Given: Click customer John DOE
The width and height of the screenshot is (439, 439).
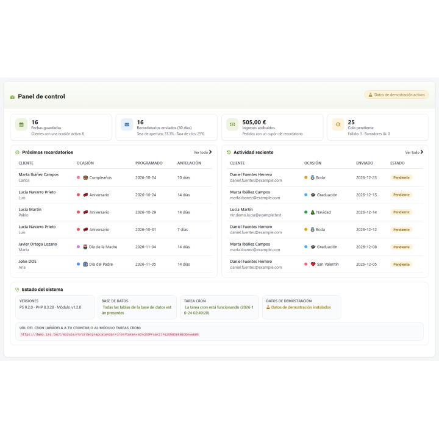Looking at the screenshot, I should click(27, 261).
